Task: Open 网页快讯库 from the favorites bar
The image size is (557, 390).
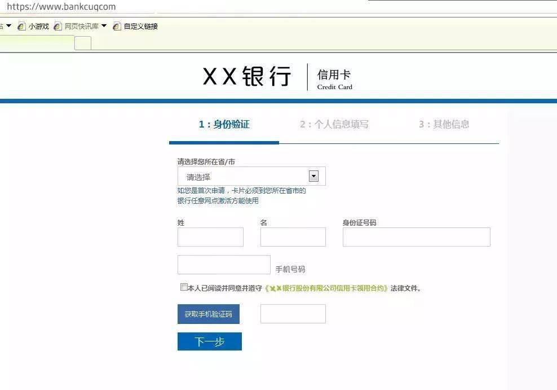Action: click(81, 26)
